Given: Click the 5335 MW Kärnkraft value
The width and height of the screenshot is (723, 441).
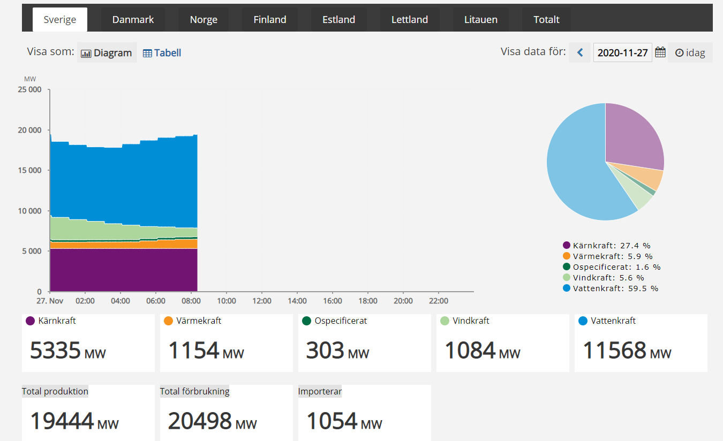Looking at the screenshot, I should pyautogui.click(x=68, y=351).
